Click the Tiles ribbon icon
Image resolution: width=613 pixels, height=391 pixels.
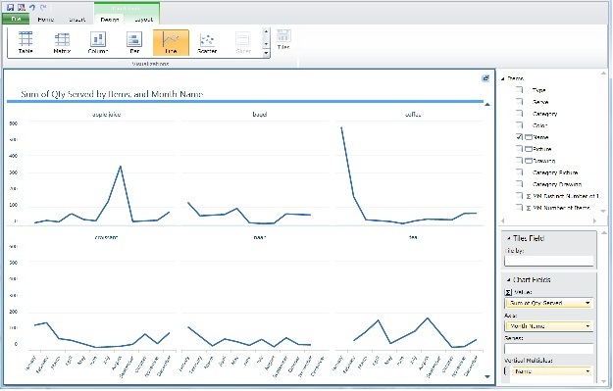(x=283, y=38)
